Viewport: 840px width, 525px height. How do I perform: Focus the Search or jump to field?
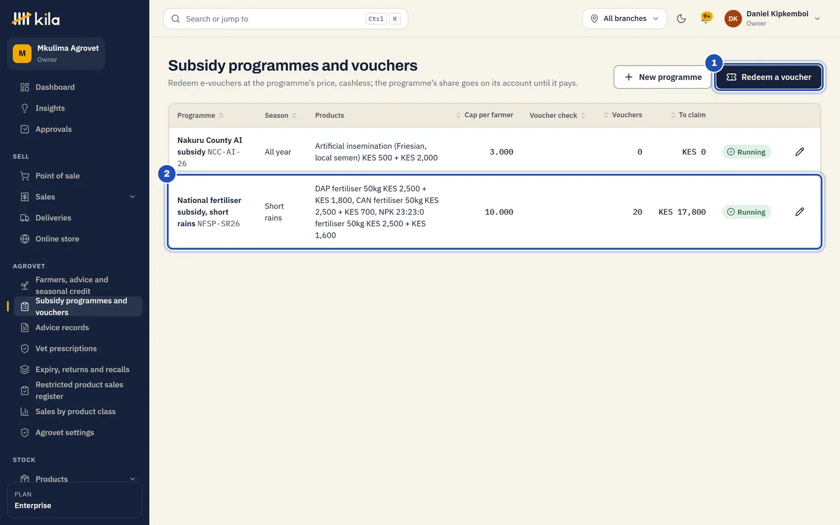286,19
